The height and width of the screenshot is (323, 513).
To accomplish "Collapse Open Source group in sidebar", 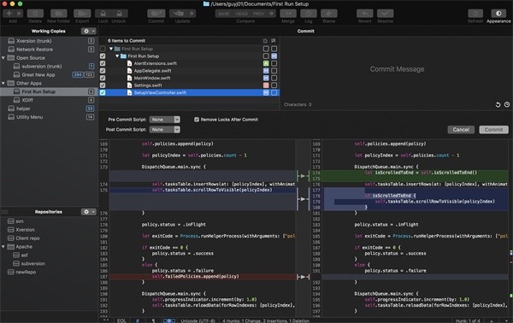I will [x=3, y=58].
